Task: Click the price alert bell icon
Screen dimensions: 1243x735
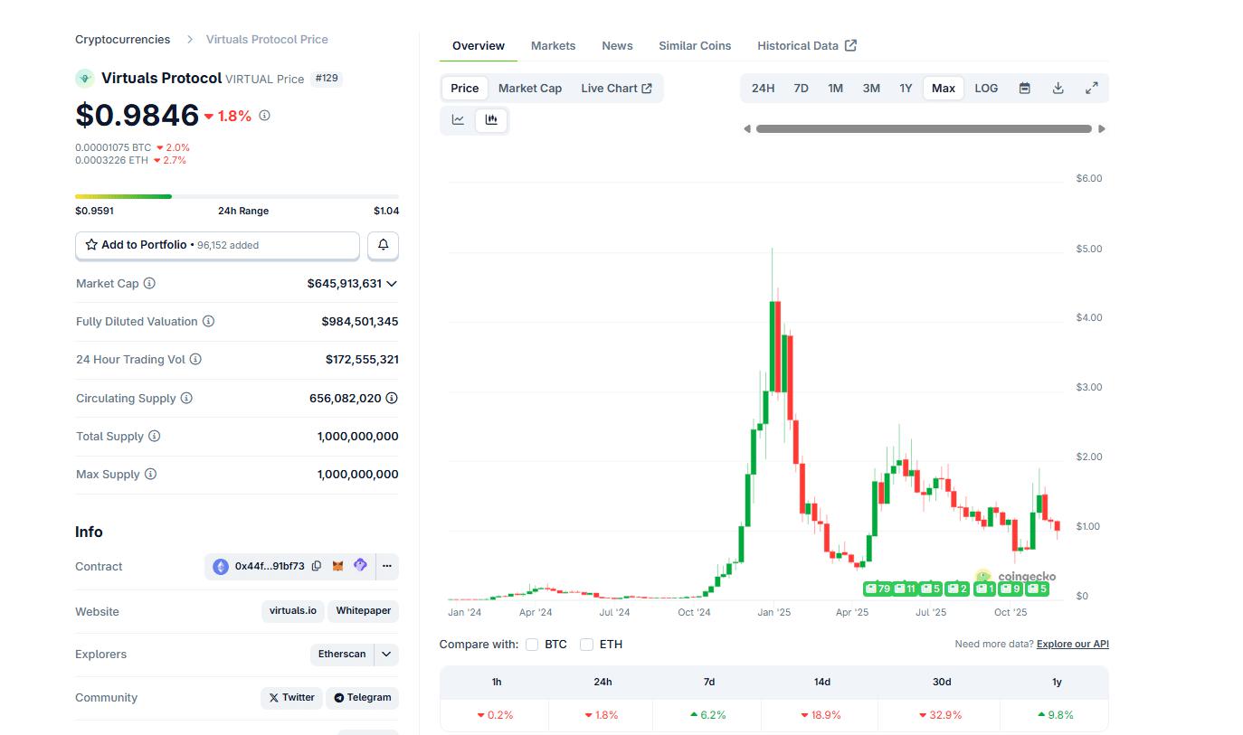Action: pos(383,245)
